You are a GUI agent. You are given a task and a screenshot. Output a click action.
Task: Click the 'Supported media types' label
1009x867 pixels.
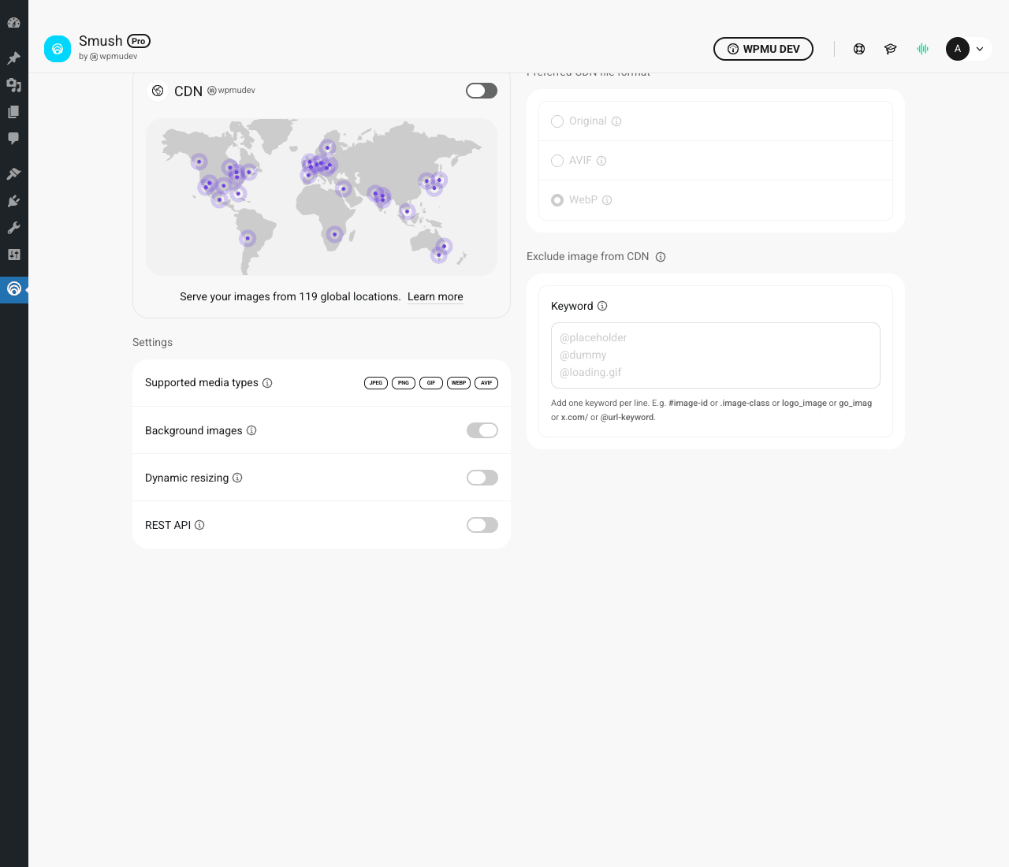pyautogui.click(x=202, y=383)
